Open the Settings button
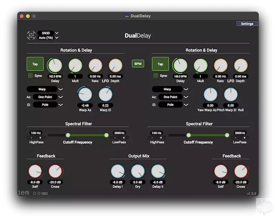This screenshot has width=276, height=219. 247,24
